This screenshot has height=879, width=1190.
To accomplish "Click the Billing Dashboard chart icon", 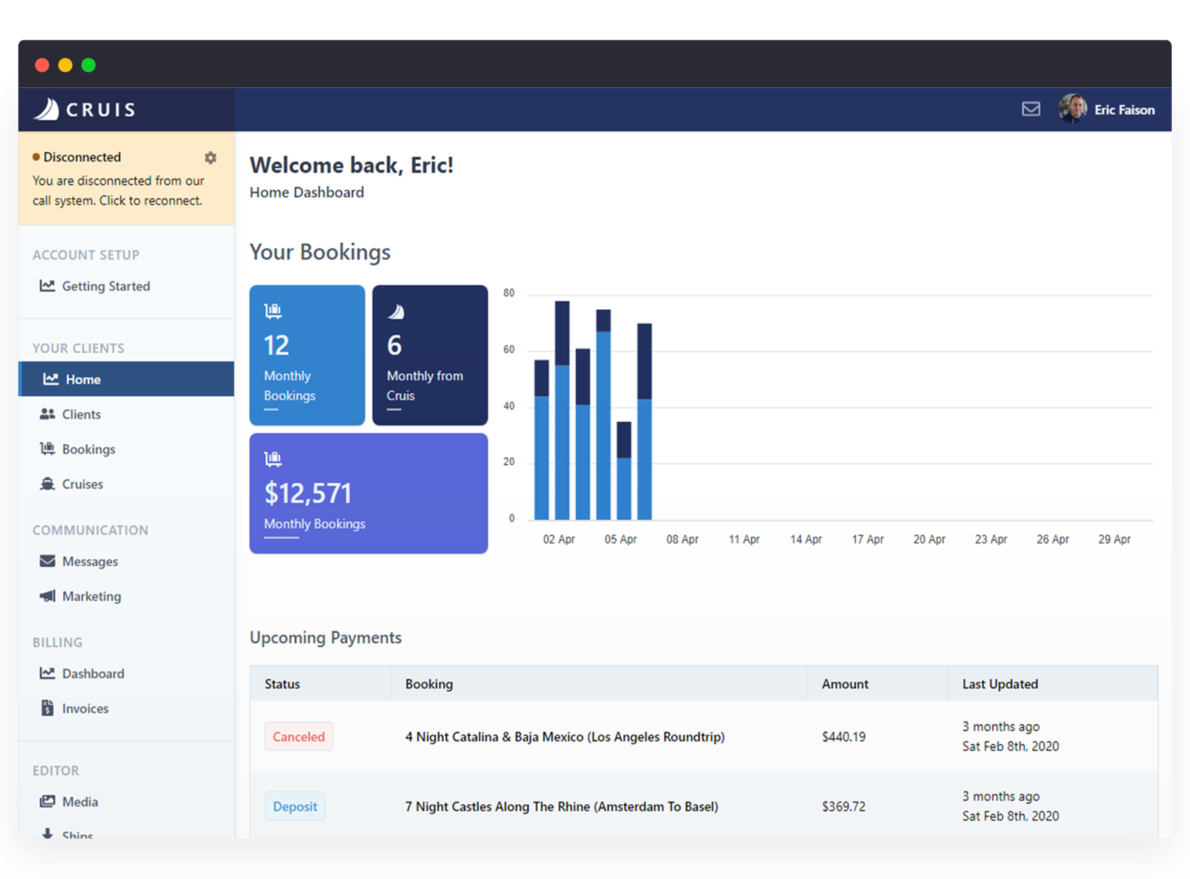I will pyautogui.click(x=47, y=673).
